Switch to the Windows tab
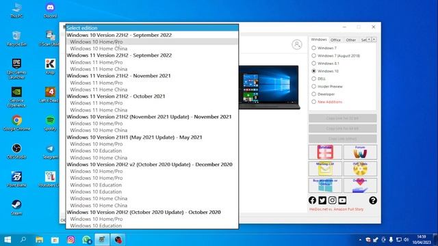The image size is (438, 246). pyautogui.click(x=319, y=40)
